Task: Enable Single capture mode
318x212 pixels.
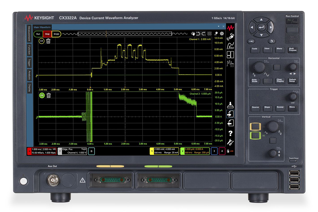Action: point(56,34)
